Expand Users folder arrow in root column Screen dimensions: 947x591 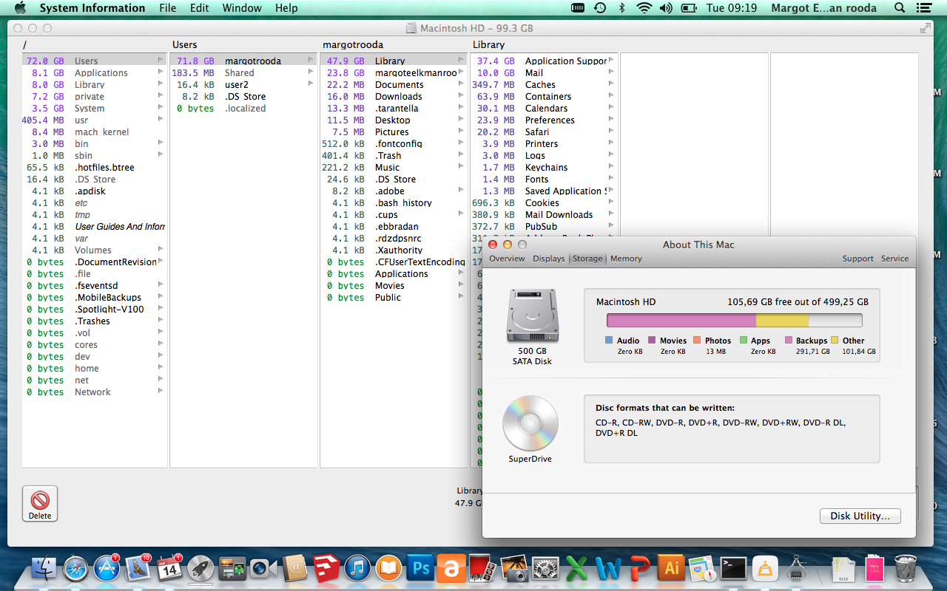tap(161, 61)
